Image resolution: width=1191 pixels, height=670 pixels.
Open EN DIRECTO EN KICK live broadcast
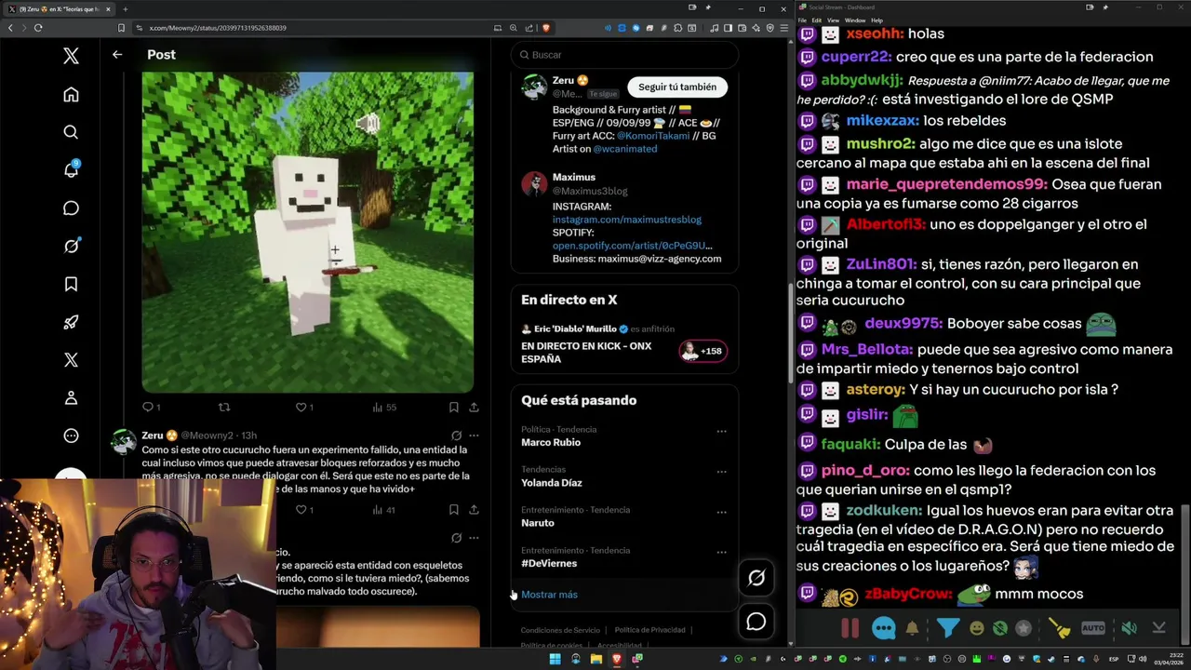(x=586, y=352)
